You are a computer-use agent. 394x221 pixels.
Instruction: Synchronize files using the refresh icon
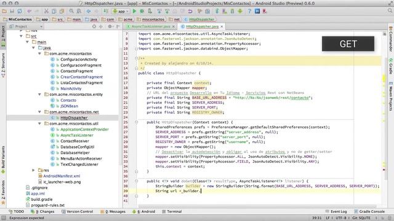[20, 11]
